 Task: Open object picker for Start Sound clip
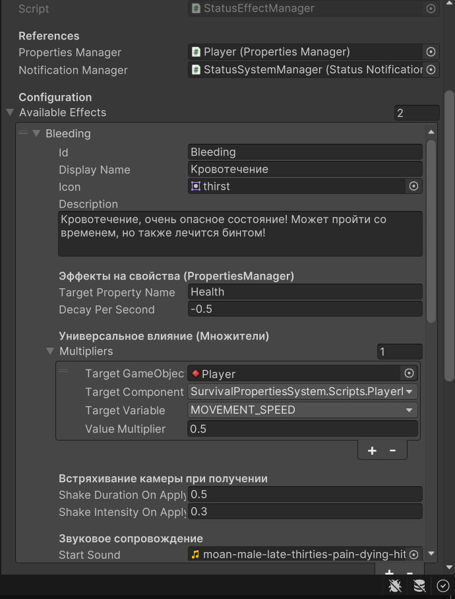[414, 555]
